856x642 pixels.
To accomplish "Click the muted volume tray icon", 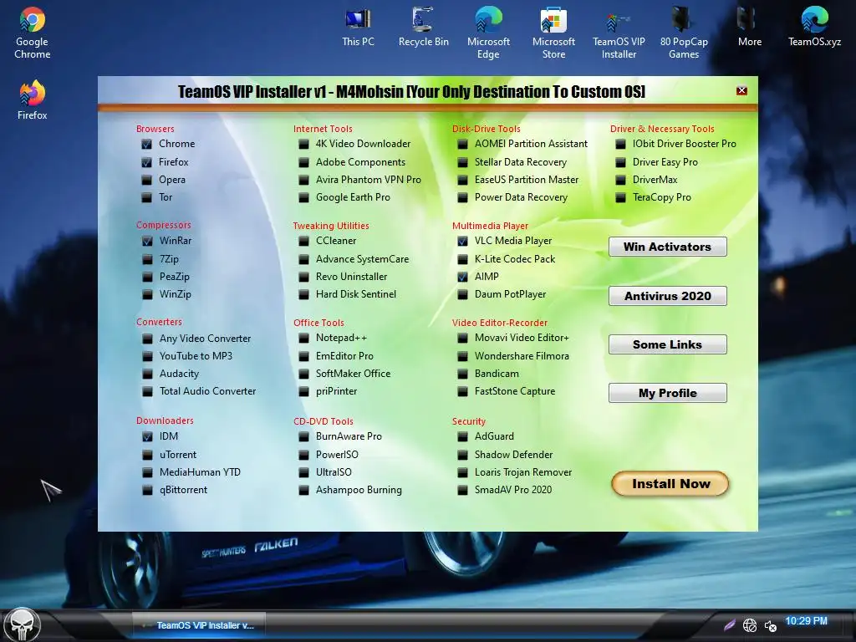I will (x=770, y=625).
